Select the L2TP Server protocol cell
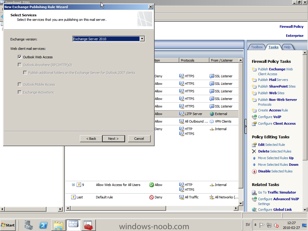 click(193, 114)
